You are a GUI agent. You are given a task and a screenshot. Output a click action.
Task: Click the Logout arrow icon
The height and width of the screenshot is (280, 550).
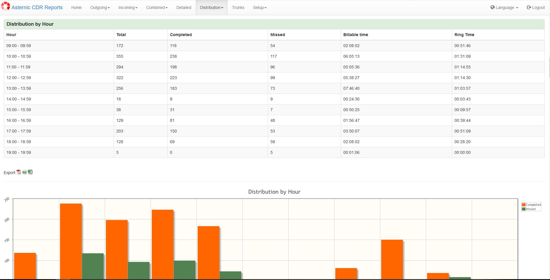pos(529,7)
